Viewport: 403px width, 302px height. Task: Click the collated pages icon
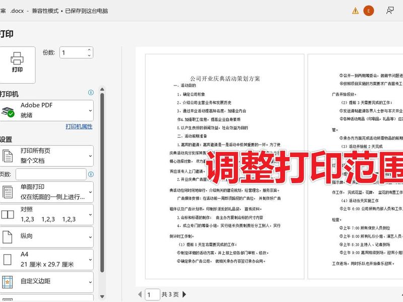pyautogui.click(x=8, y=214)
